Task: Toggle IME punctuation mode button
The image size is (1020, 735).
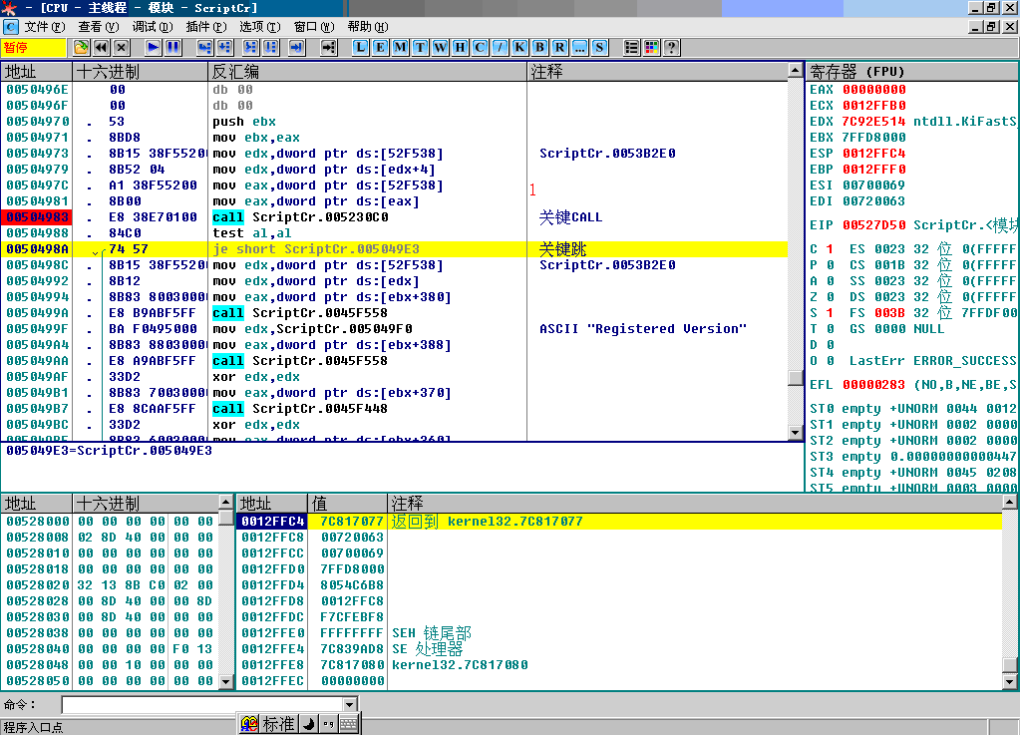Action: pyautogui.click(x=328, y=724)
